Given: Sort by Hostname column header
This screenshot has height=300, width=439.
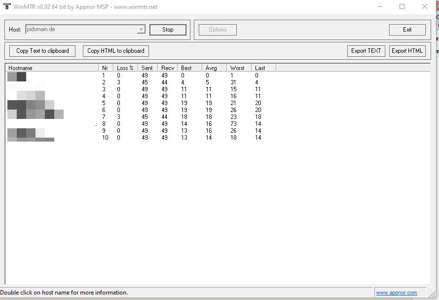Looking at the screenshot, I should click(x=52, y=68).
